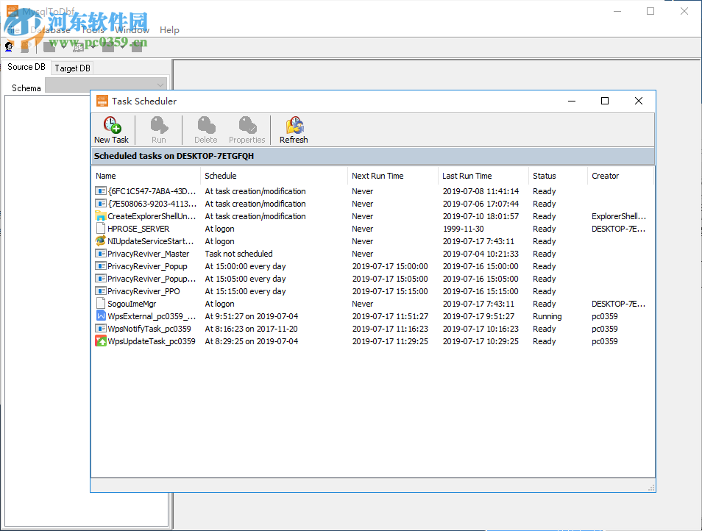Switch to the Target DB tab
The image size is (702, 531).
tap(72, 68)
